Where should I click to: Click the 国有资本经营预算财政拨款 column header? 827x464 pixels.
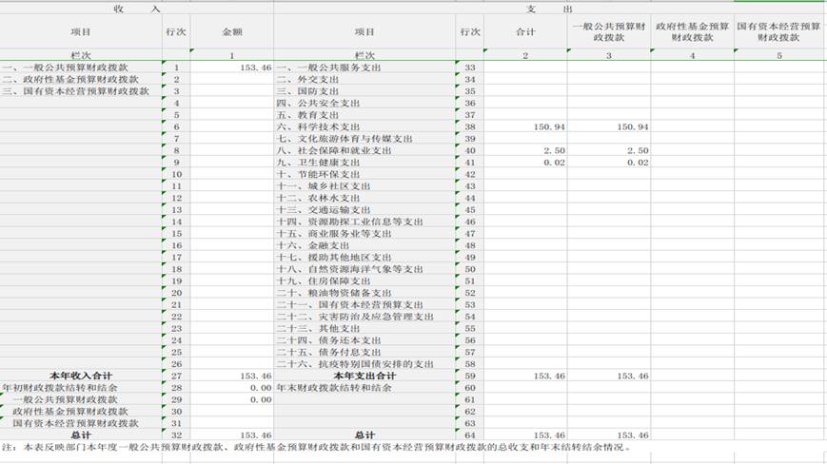(x=778, y=32)
